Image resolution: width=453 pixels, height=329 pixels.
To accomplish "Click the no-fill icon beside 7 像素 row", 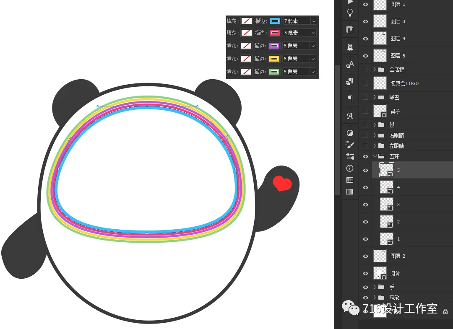I will (x=247, y=21).
